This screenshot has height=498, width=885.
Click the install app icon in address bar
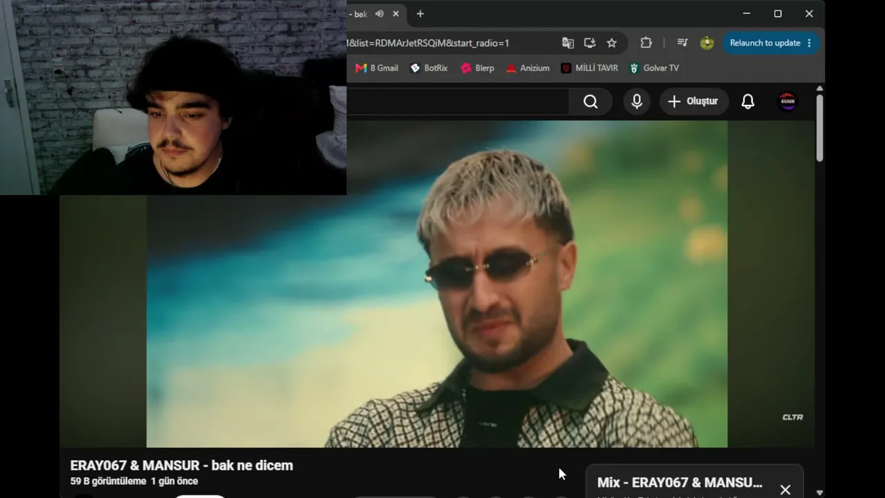[590, 43]
